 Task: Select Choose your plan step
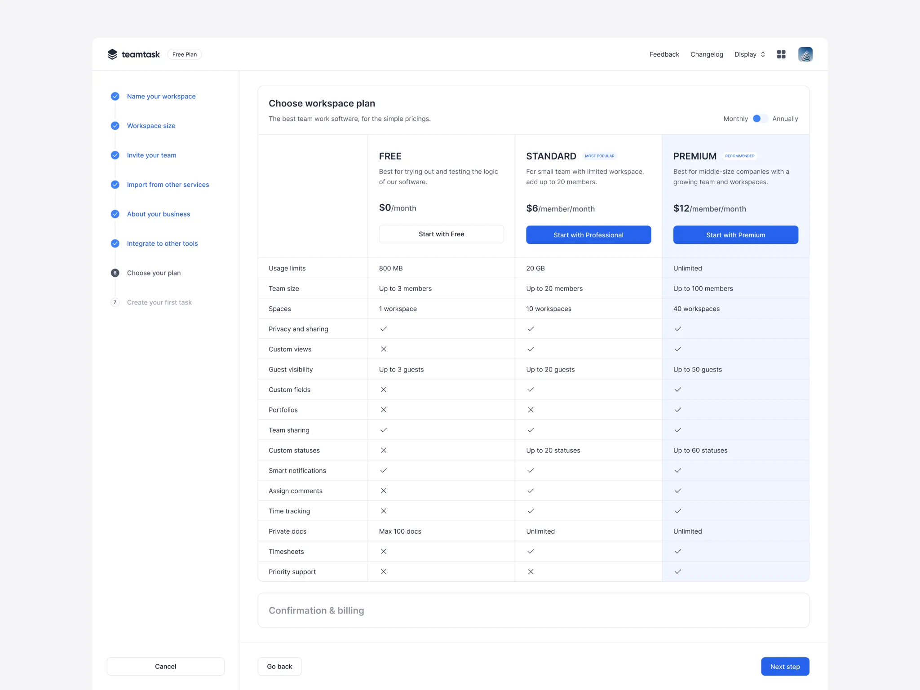point(154,273)
